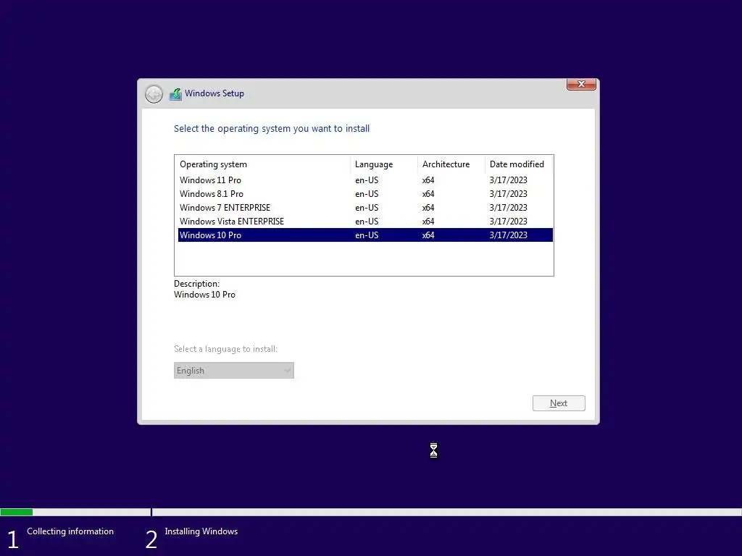Click the Next button
This screenshot has height=556, width=742.
point(559,403)
